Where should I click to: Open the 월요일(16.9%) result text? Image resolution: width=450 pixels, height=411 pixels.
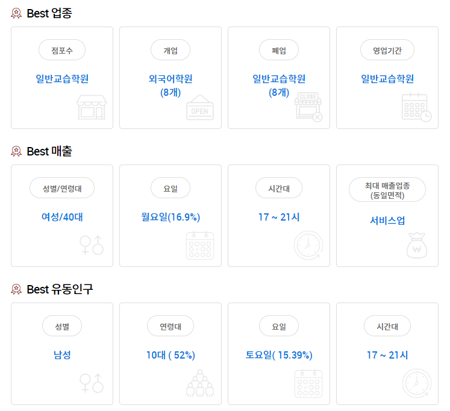[170, 217]
